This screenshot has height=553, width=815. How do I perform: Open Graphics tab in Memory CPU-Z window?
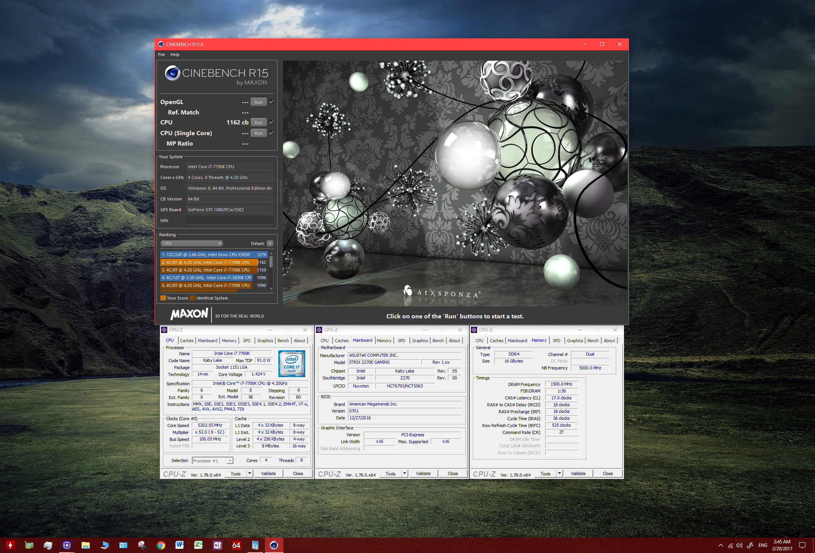pos(575,341)
